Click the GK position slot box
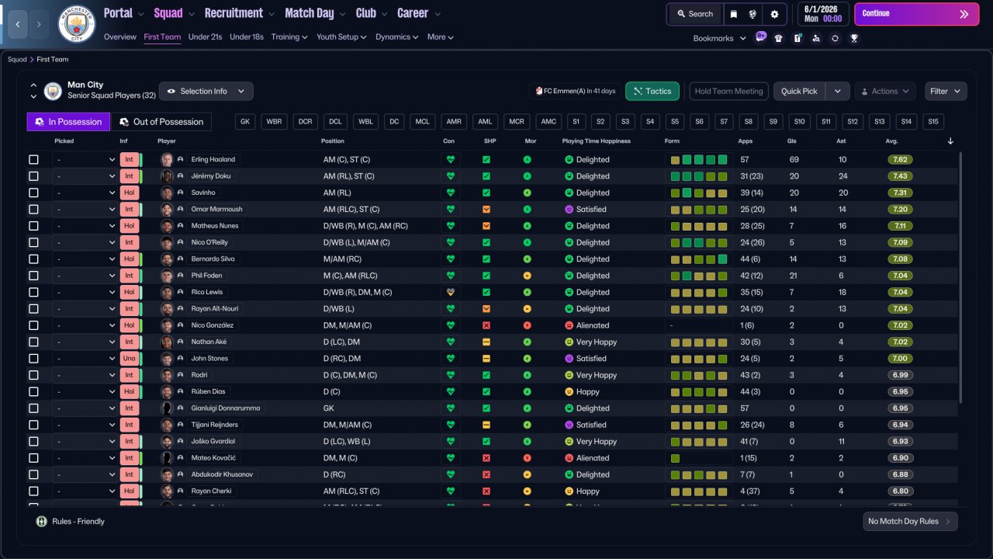Image resolution: width=993 pixels, height=559 pixels. (245, 122)
